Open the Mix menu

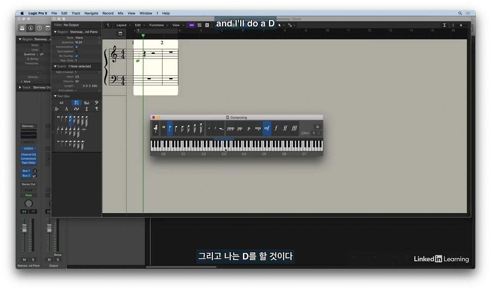[x=120, y=13]
